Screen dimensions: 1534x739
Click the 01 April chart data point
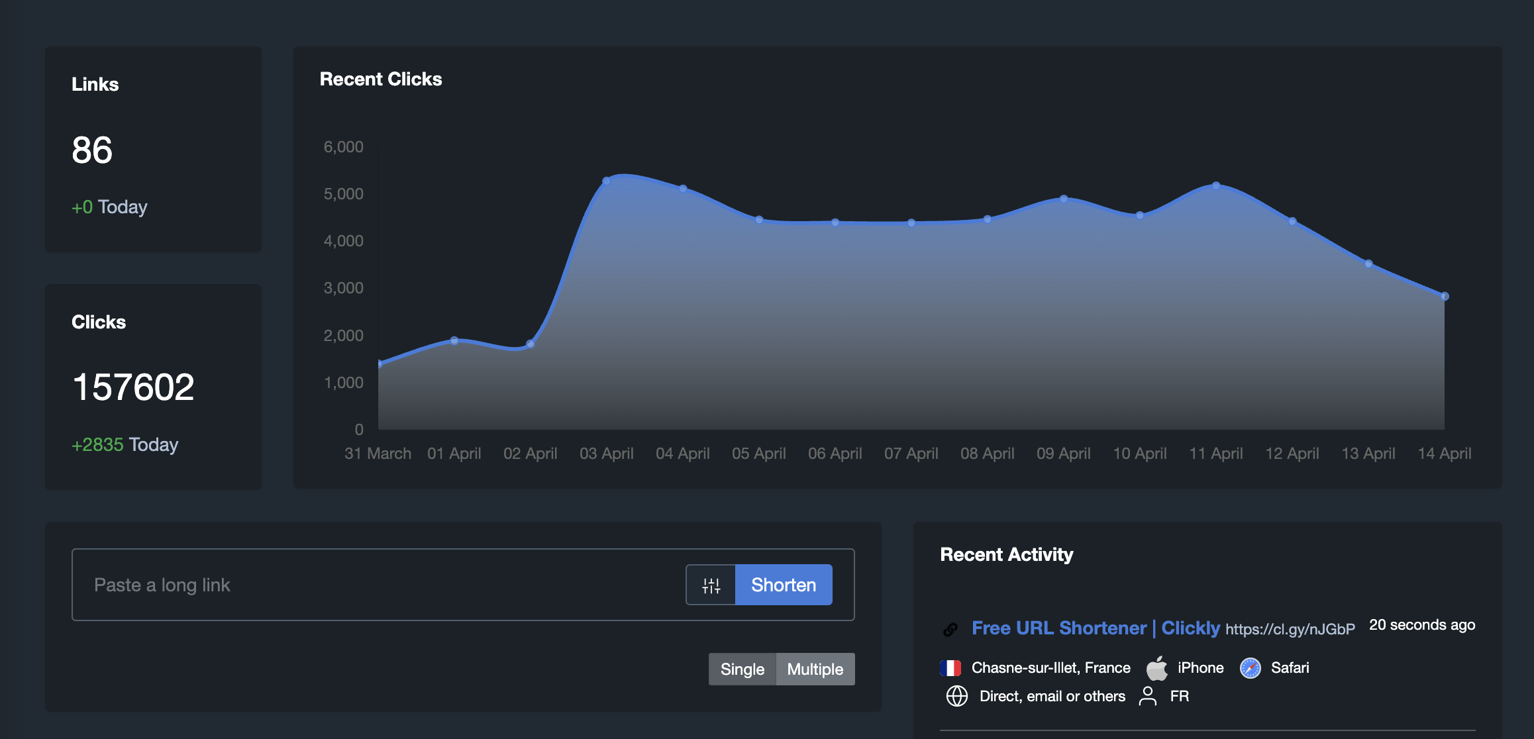[454, 340]
